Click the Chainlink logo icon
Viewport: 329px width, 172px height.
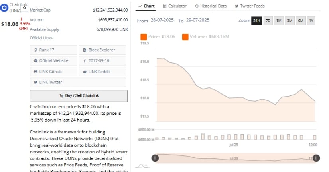[4, 8]
